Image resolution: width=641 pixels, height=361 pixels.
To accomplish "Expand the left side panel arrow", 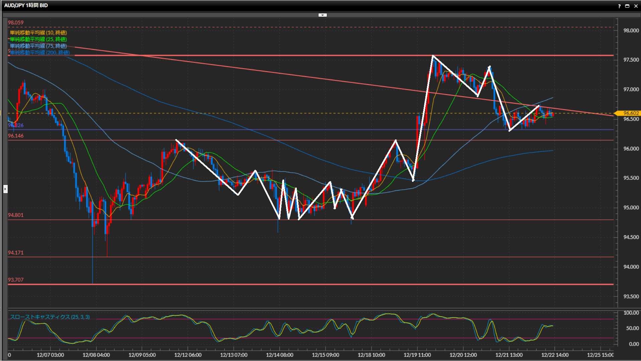I will click(x=5, y=189).
